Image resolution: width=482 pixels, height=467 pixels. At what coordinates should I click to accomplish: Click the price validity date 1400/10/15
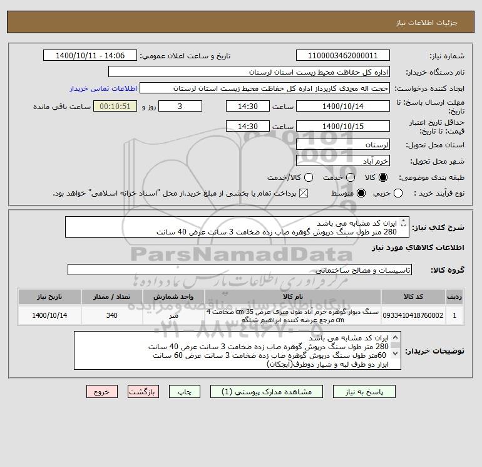(x=343, y=126)
